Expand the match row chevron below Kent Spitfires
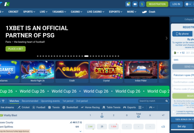Screen dimensions: 194x133 81,131
